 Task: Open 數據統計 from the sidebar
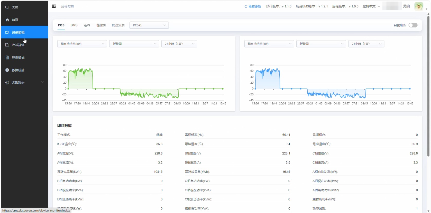point(25,70)
